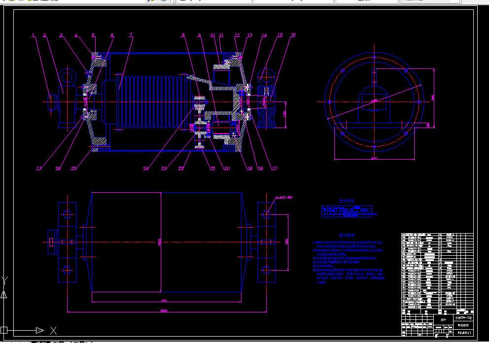
Task: Select part balloon number 7
Action: [x=131, y=35]
